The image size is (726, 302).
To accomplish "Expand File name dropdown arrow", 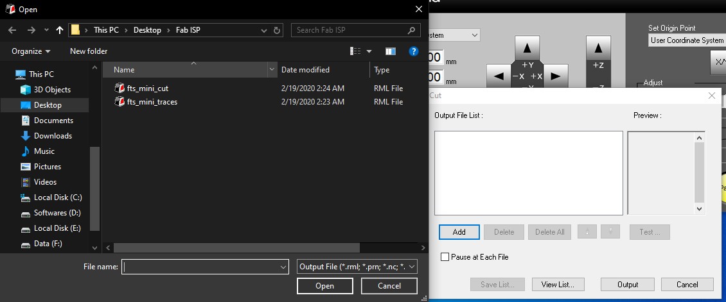I will pos(283,267).
